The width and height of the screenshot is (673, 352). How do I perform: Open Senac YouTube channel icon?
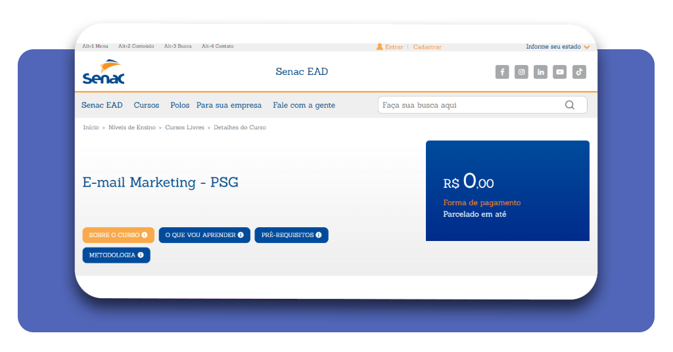click(x=560, y=72)
